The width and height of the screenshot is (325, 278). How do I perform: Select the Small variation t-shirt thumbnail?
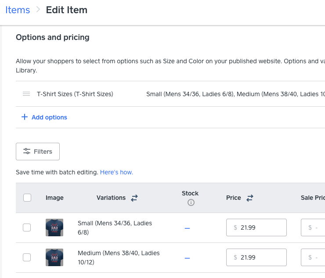tap(54, 227)
